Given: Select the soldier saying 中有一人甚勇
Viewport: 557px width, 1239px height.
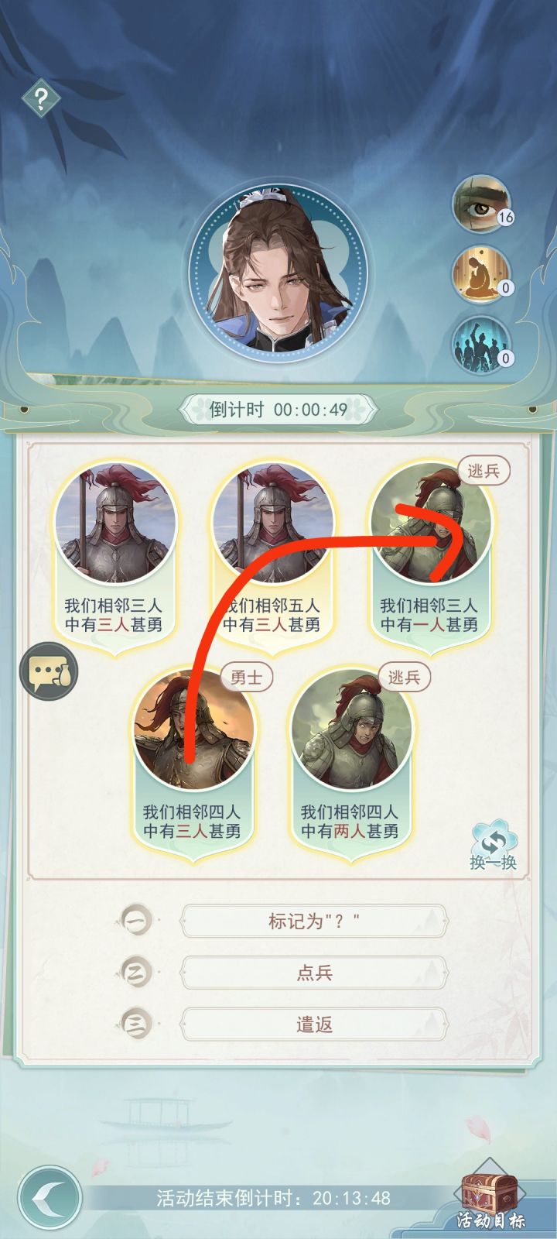Looking at the screenshot, I should (430, 556).
